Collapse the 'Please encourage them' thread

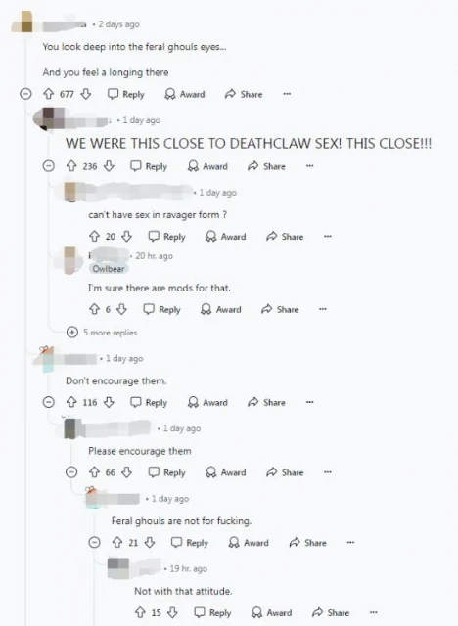[x=71, y=472]
